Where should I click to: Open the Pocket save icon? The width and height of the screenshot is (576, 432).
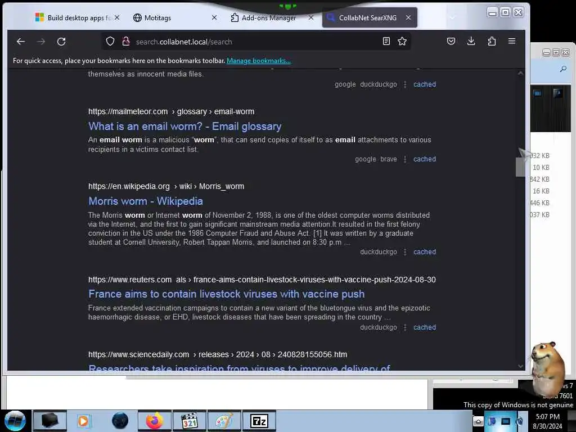coord(451,41)
